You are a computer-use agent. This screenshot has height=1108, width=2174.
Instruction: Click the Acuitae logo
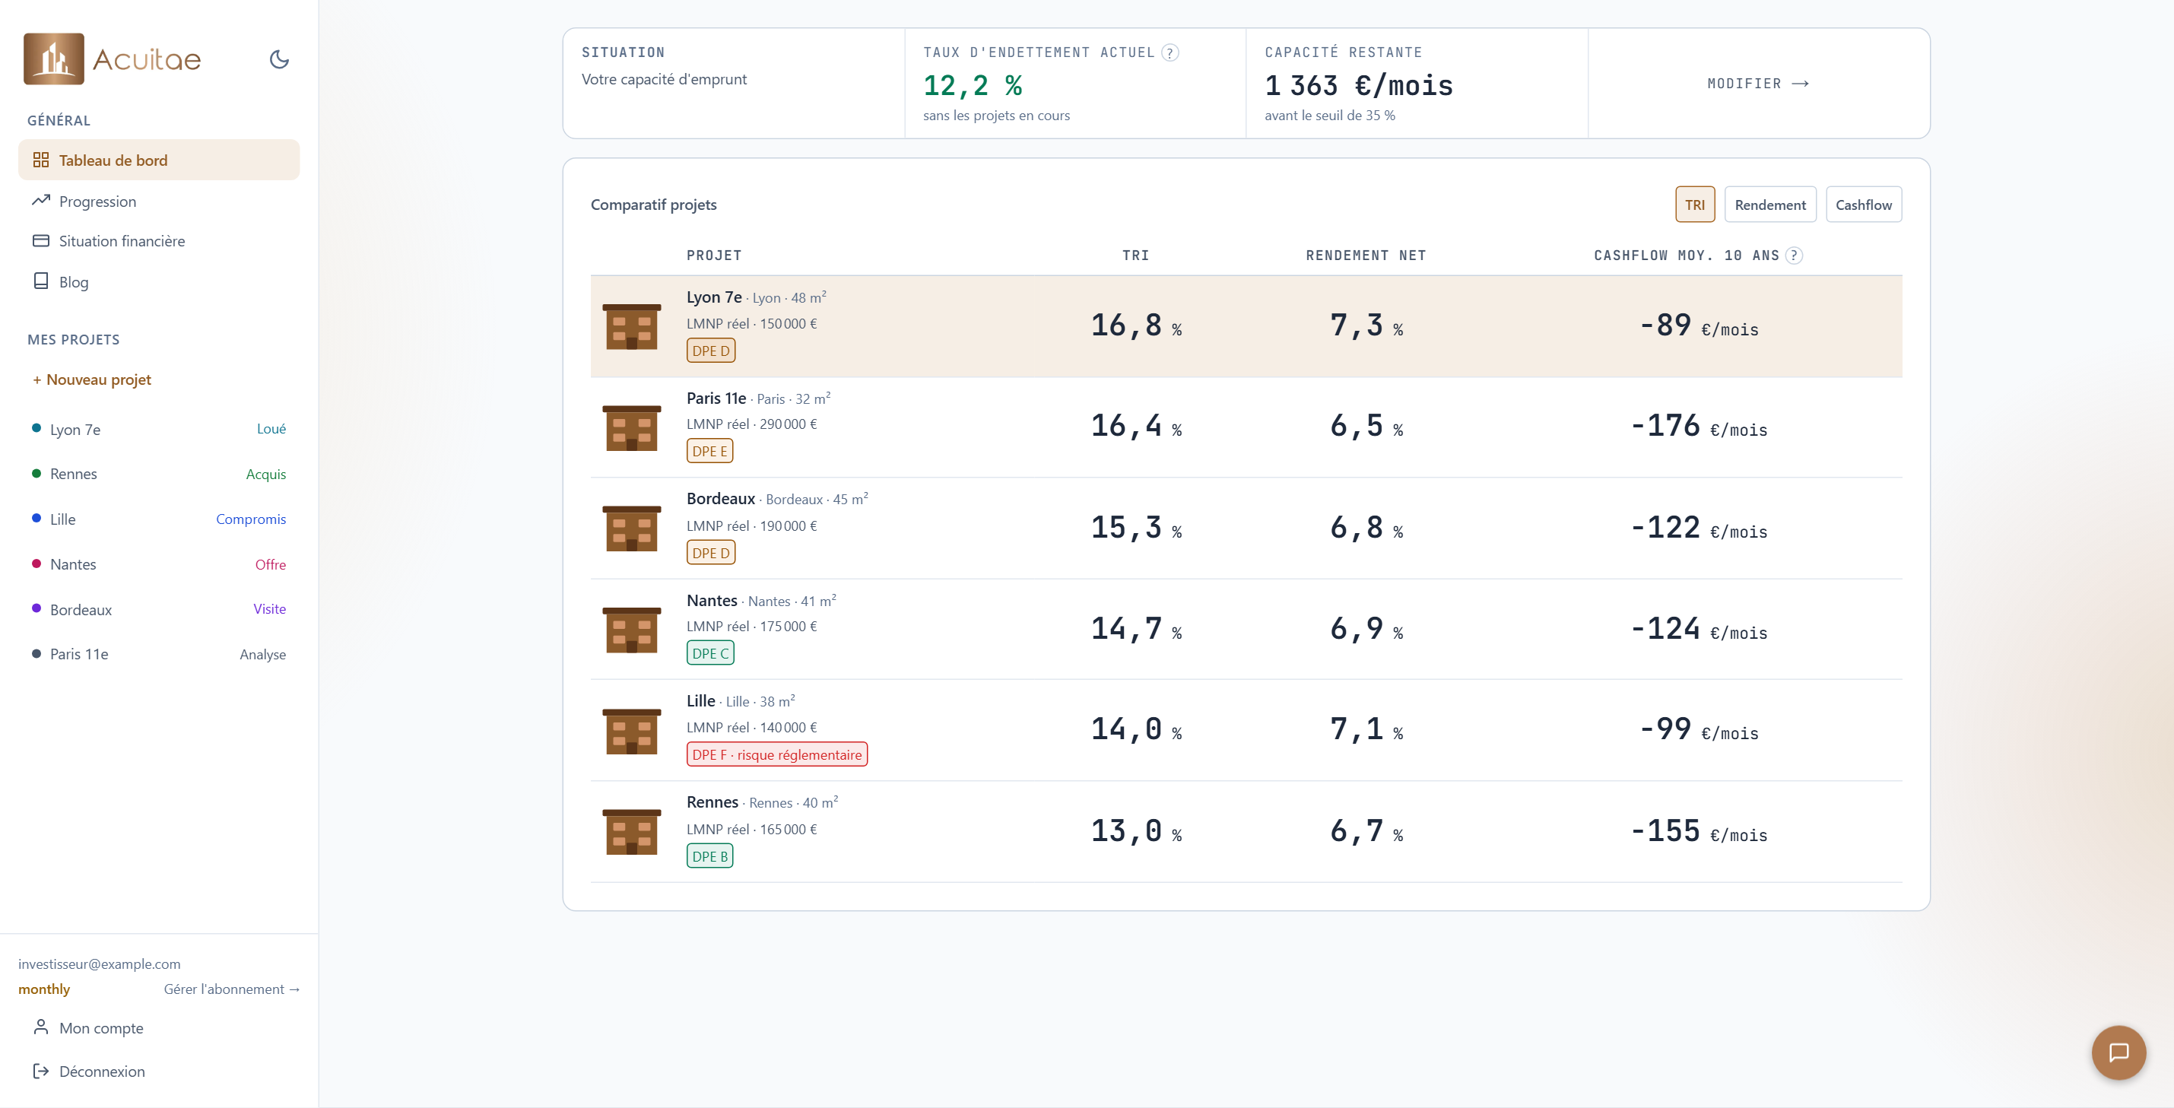coord(113,59)
